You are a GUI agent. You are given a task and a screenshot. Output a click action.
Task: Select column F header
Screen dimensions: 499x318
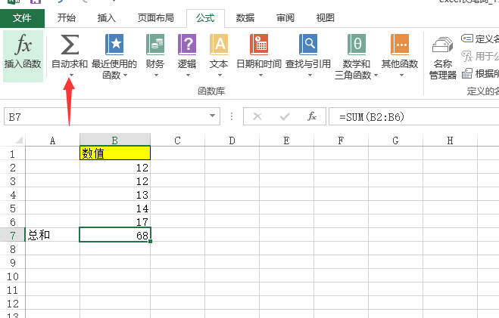pyautogui.click(x=341, y=140)
